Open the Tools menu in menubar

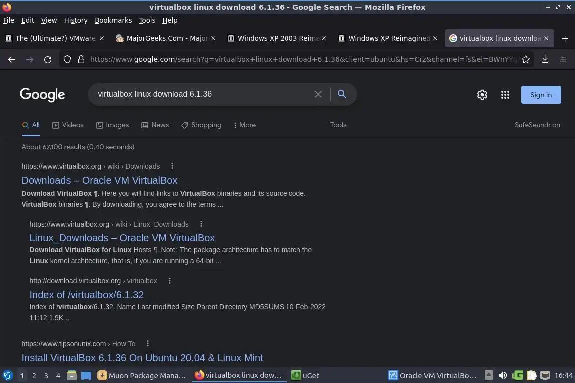point(147,20)
